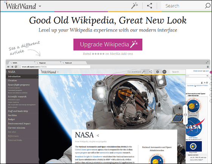Open the dropdown arrow beside the WikiWand logo
Screen dimensions: 212x164
(x=40, y=6)
